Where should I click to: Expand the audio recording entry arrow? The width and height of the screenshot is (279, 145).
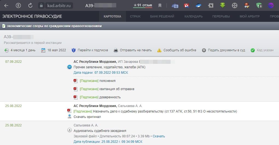[x=70, y=130]
